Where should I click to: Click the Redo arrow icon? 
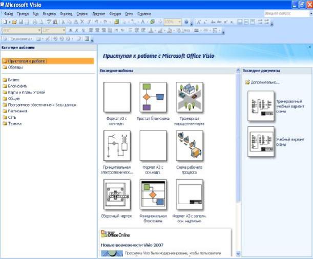tap(106, 22)
